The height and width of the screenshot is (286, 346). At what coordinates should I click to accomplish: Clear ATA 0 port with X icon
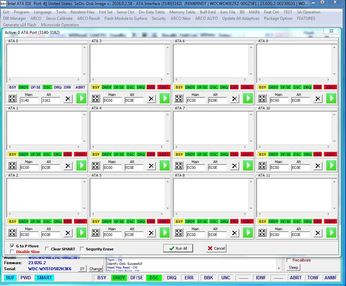click(x=68, y=99)
